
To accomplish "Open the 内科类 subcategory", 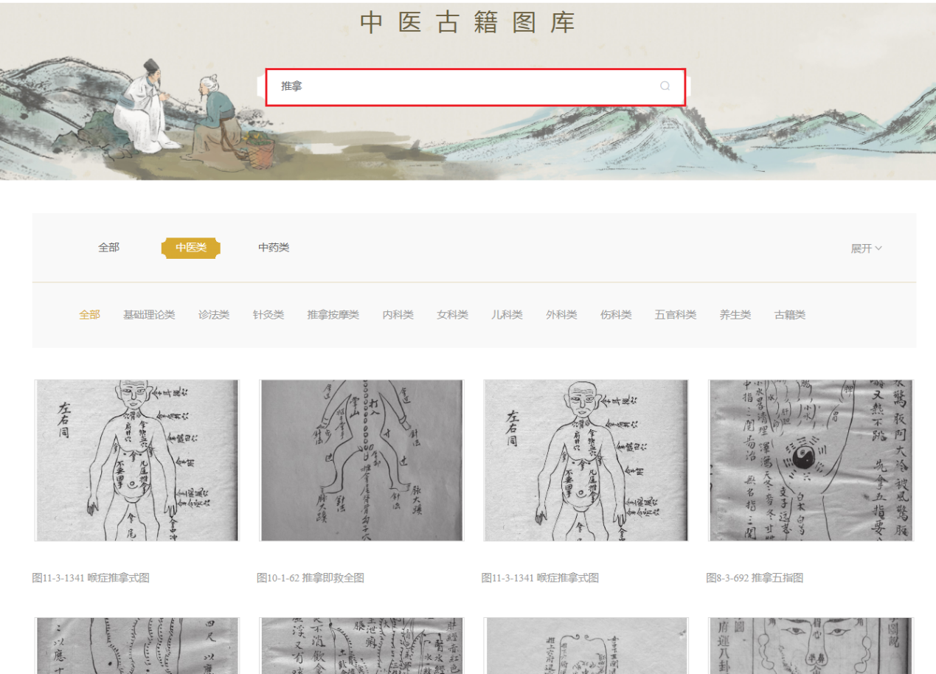I will click(398, 315).
